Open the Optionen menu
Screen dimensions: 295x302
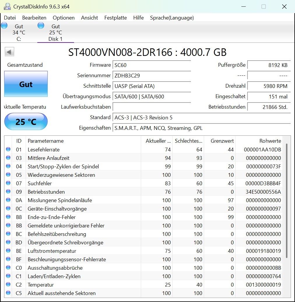pos(64,18)
